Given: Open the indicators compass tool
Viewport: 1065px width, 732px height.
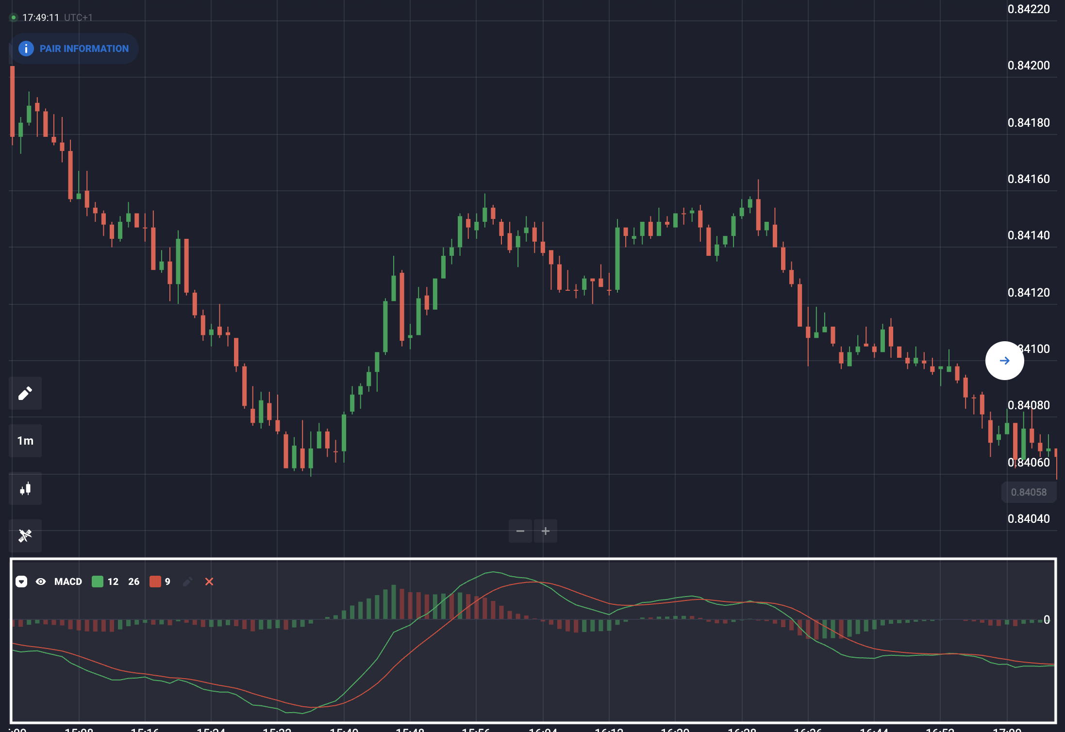Looking at the screenshot, I should pos(25,536).
